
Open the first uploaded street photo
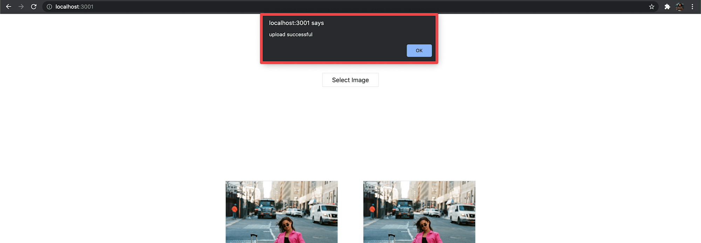281,212
